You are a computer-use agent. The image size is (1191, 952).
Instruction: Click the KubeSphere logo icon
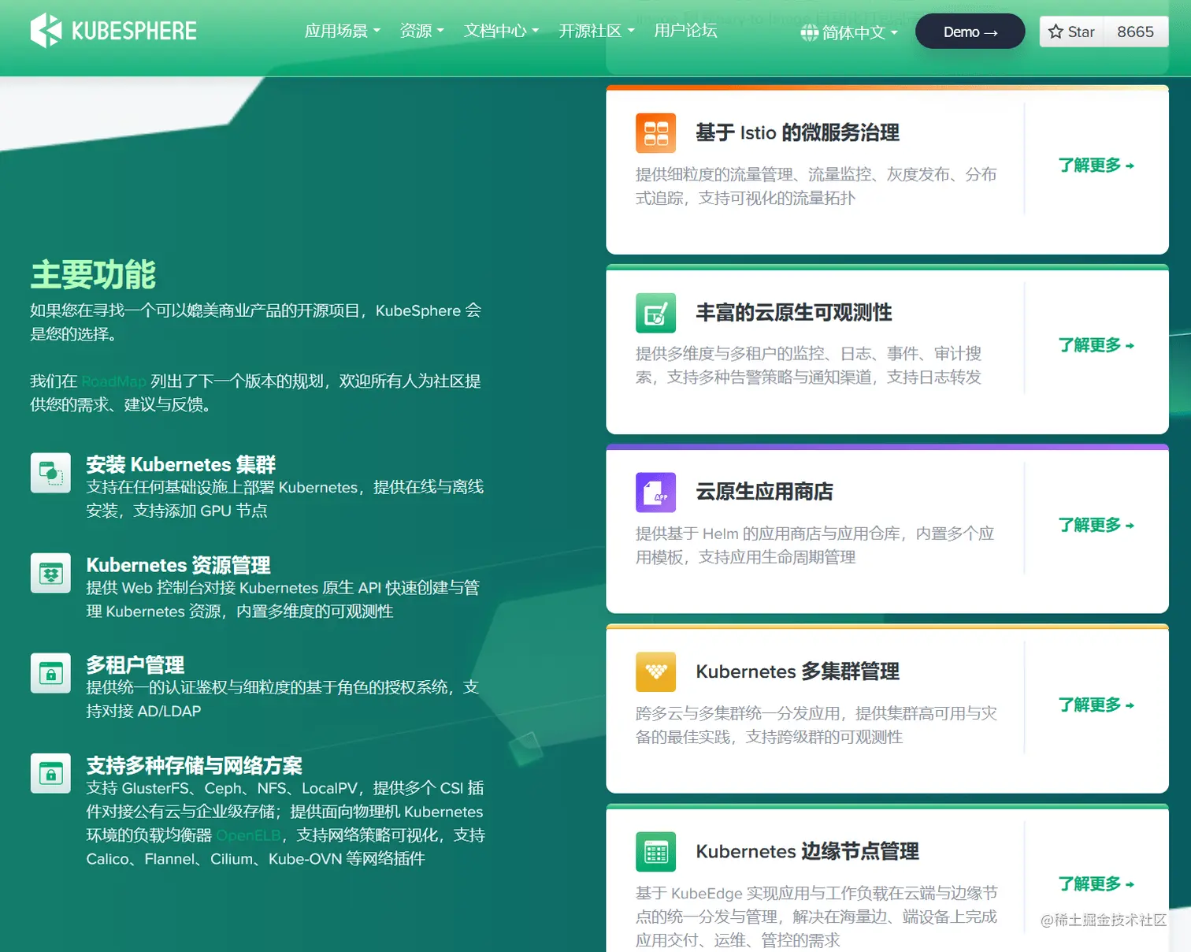tap(46, 31)
